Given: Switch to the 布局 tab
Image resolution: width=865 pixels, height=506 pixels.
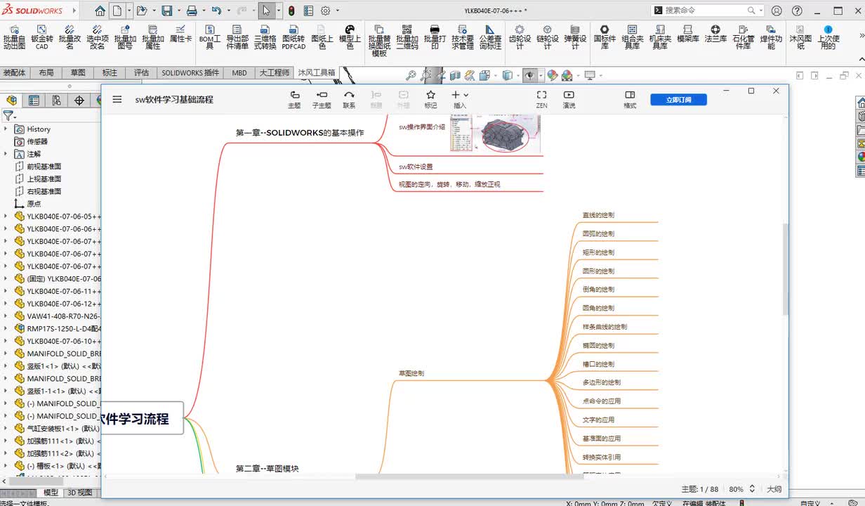Looking at the screenshot, I should [46, 72].
